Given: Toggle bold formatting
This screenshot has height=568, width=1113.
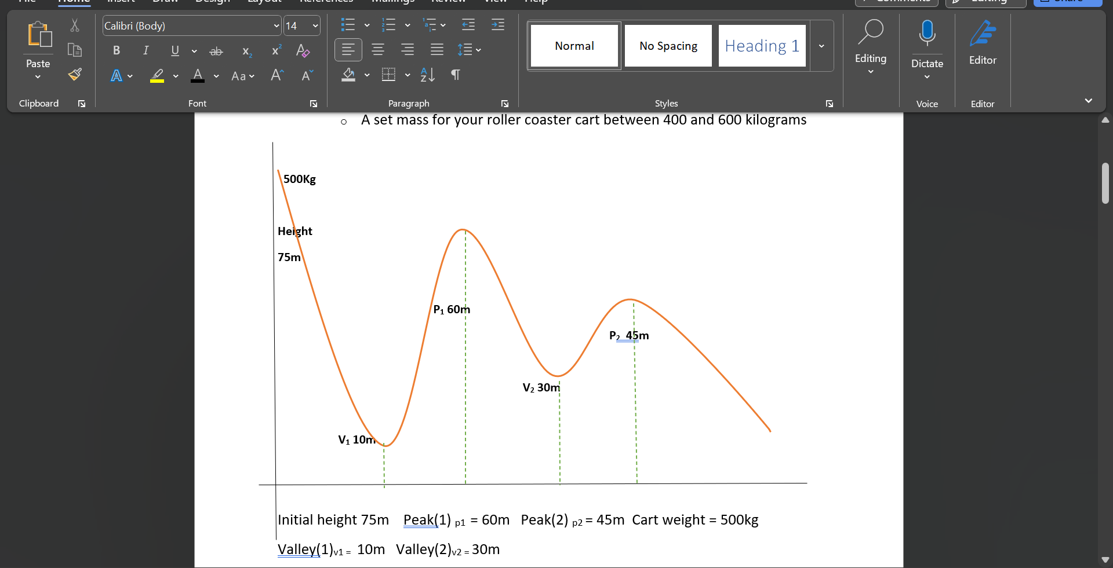Looking at the screenshot, I should point(116,51).
